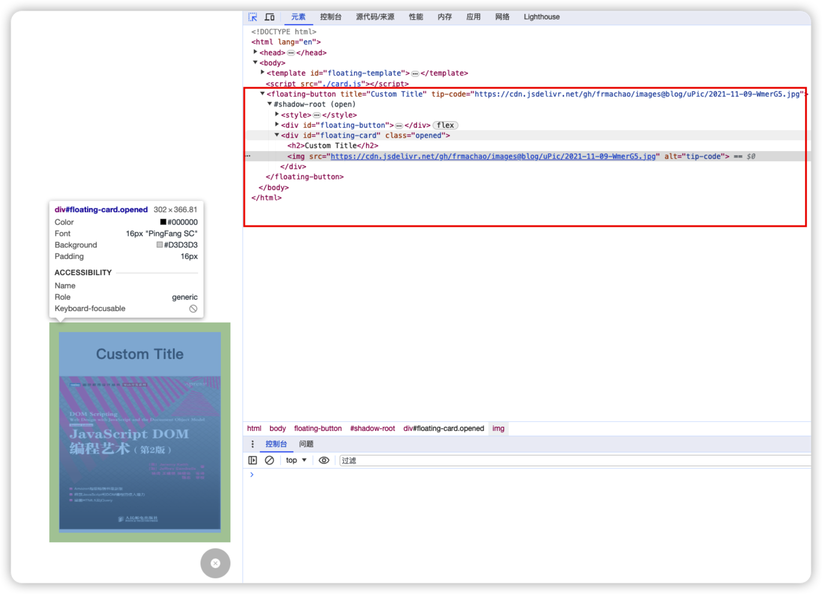
Task: Focus the 过滤 filter input field
Action: tap(575, 460)
